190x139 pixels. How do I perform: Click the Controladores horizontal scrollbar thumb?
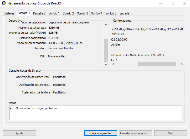click(x=157, y=64)
